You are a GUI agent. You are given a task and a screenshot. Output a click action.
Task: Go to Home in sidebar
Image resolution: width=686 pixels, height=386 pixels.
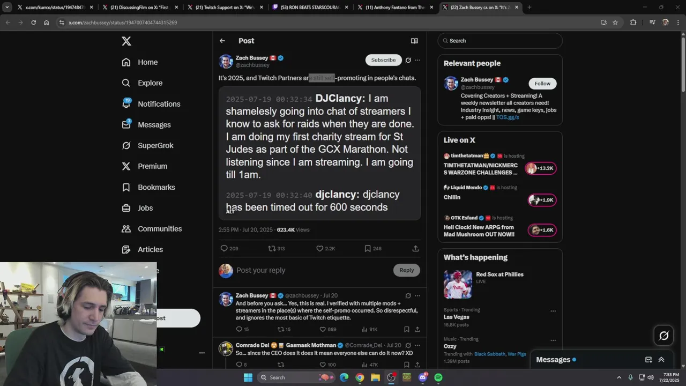pos(140,62)
